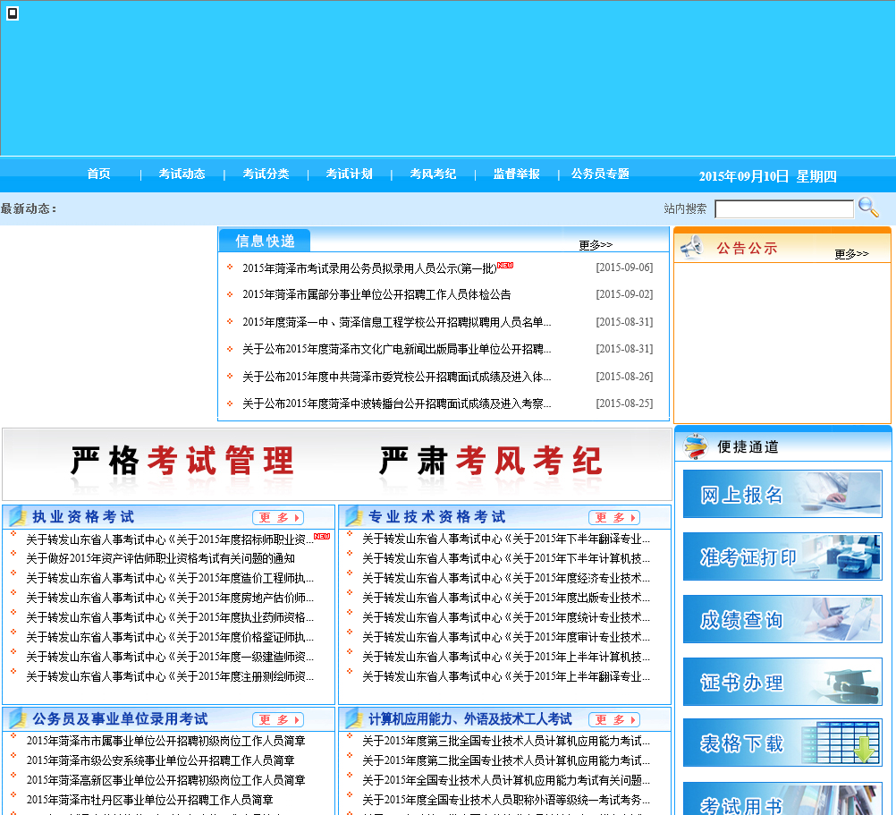
Task: Open 第二批计算机应用能力考试 link
Action: point(506,760)
